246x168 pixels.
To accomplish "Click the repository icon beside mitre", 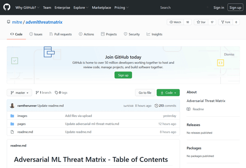I will 8,22.
